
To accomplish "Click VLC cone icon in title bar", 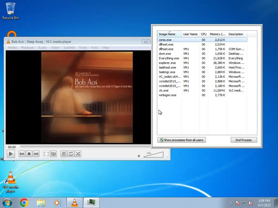I will tap(8, 41).
